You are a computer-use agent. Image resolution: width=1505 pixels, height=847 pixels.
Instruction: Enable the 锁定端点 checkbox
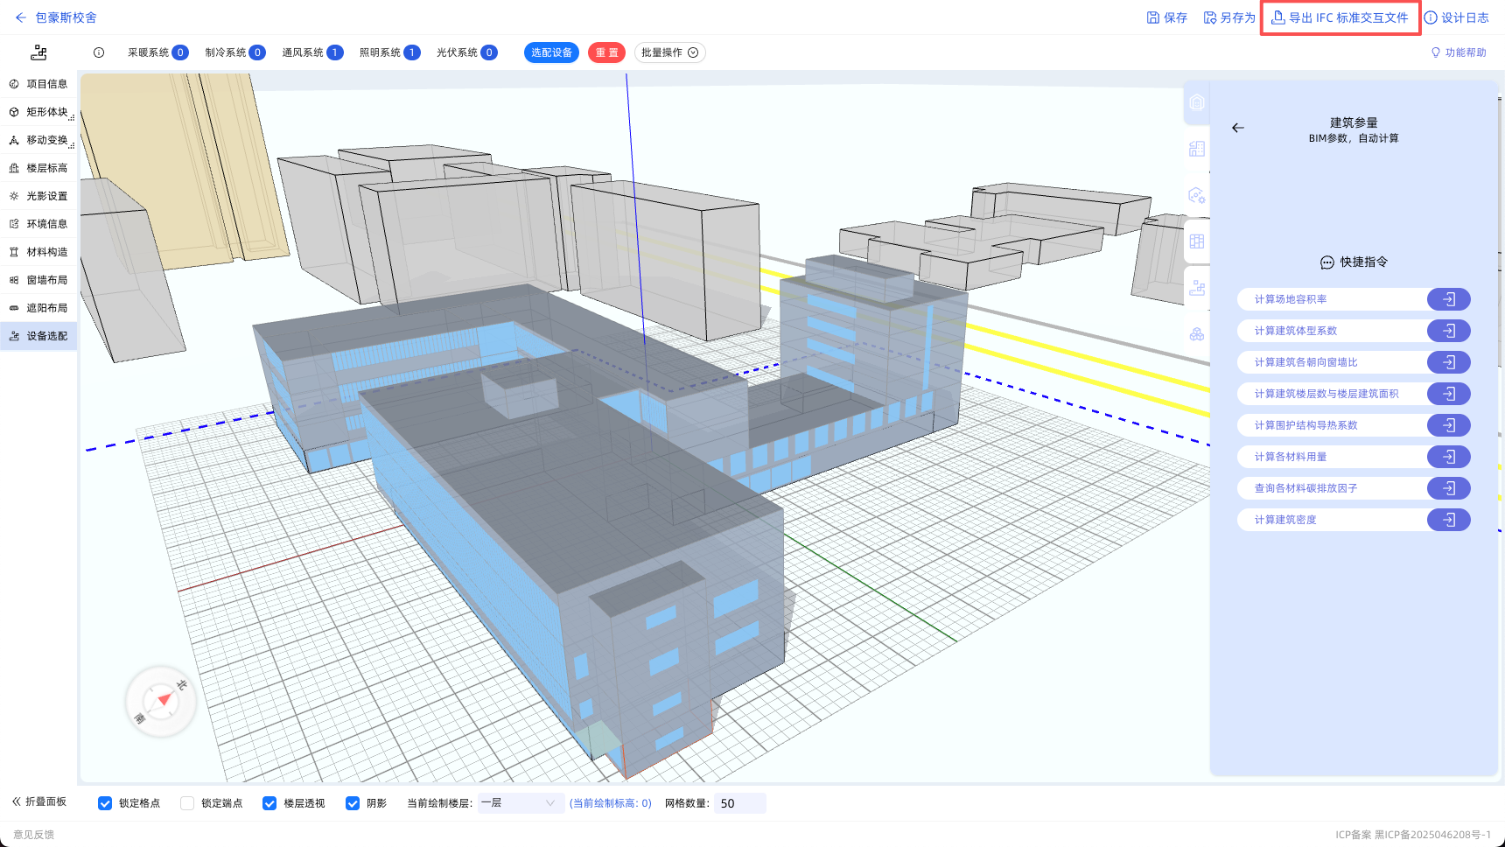tap(187, 803)
